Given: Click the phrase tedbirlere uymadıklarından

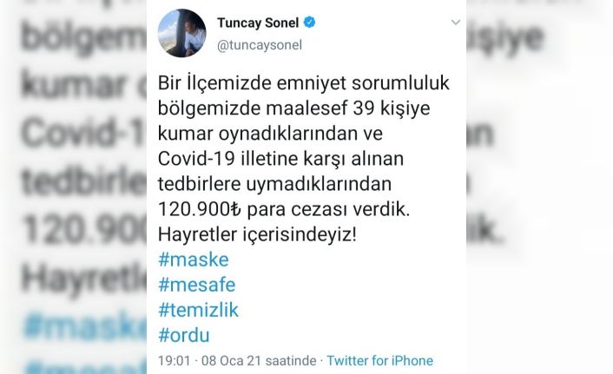Looking at the screenshot, I should point(274,184).
